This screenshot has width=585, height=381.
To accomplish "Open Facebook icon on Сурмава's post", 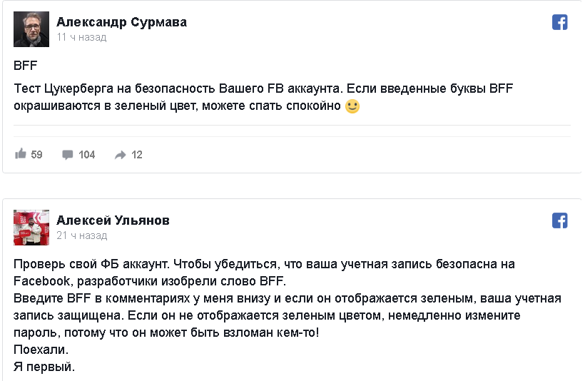I will (560, 22).
